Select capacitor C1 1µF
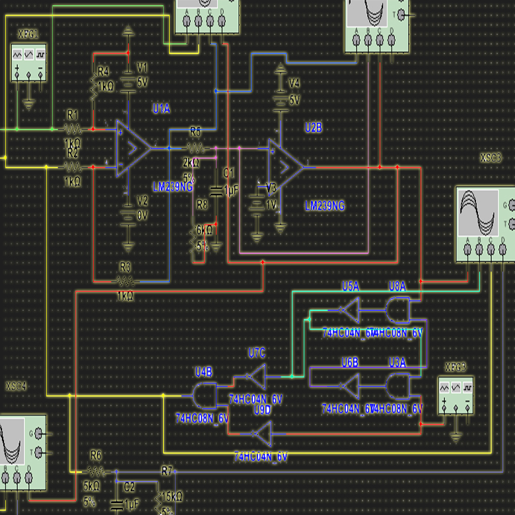 click(216, 190)
